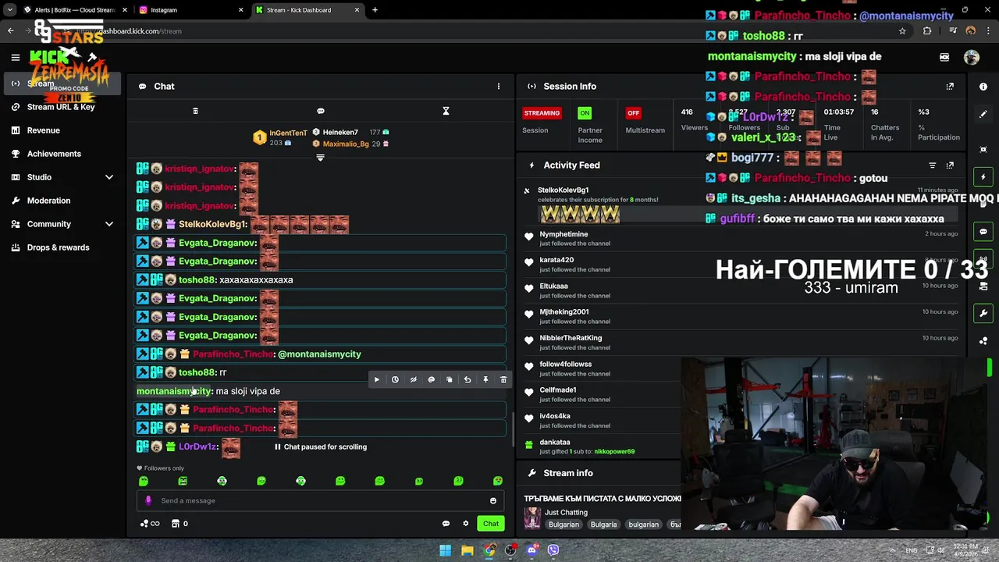Click InGentTenT on the chat leaderboard
This screenshot has width=999, height=562.
coord(288,133)
